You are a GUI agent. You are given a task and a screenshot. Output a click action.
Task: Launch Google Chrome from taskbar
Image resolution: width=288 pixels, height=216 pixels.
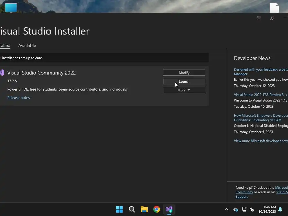click(157, 209)
